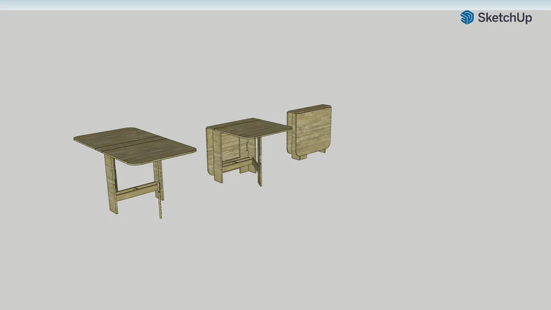Click the folded table's narrow top edge
551x310 pixels.
pyautogui.click(x=309, y=108)
